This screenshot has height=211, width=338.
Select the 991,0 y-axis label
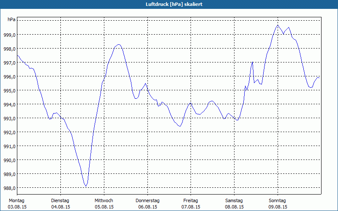(9, 146)
